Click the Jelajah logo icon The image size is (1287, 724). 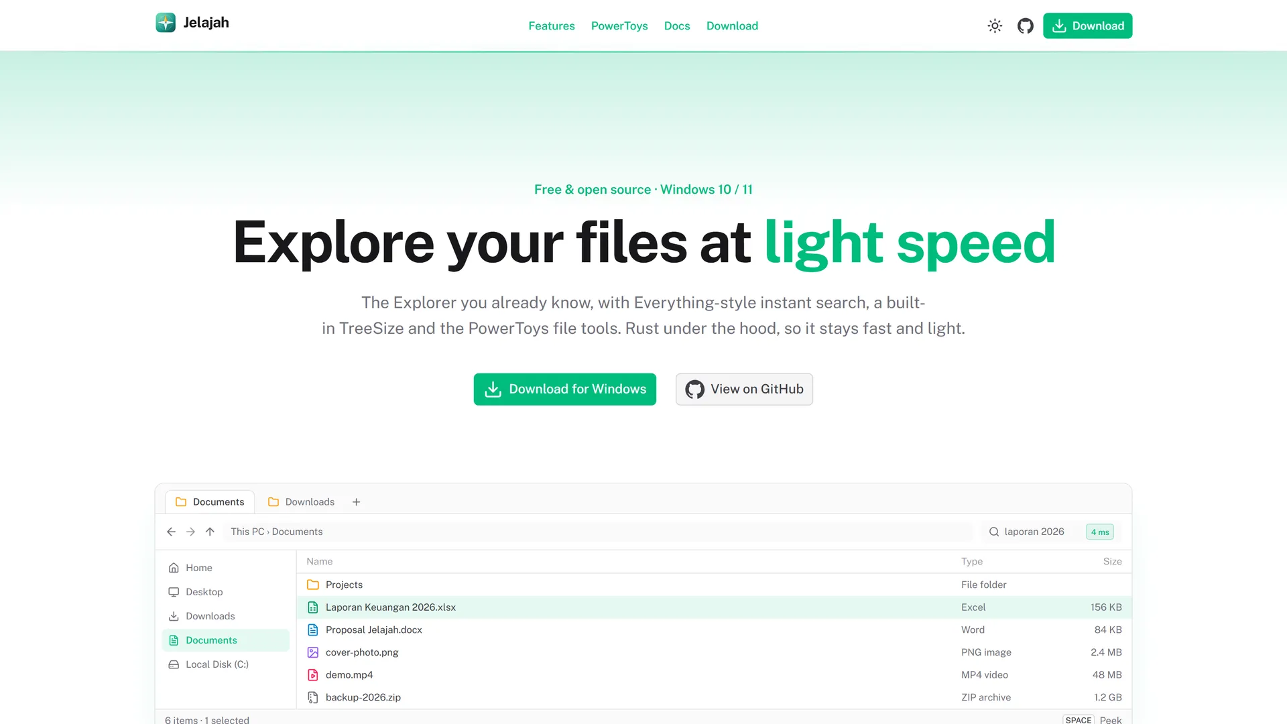click(x=166, y=23)
